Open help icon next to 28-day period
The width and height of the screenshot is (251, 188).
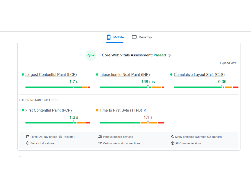point(60,137)
